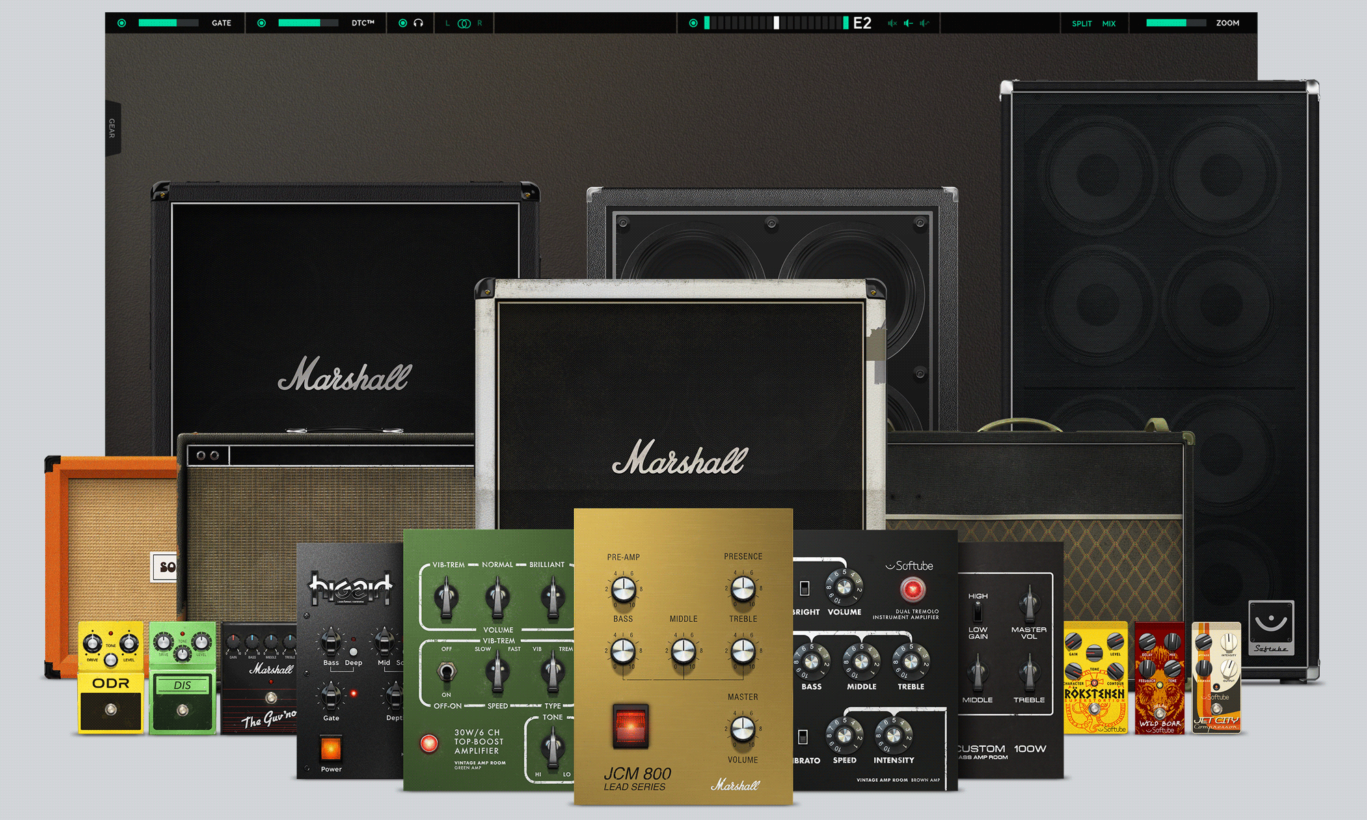
Task: Select the front white Marshall cabinet
Action: (681, 403)
